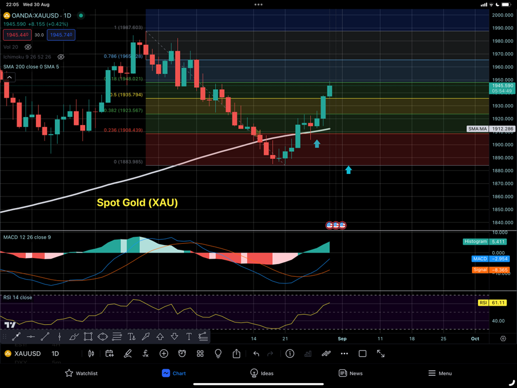
Task: Select the brush drawing tool
Action: [x=74, y=337]
